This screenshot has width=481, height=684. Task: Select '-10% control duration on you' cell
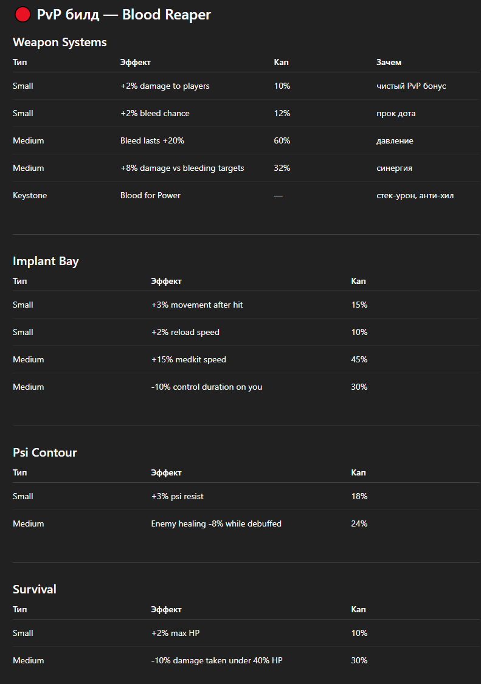207,387
